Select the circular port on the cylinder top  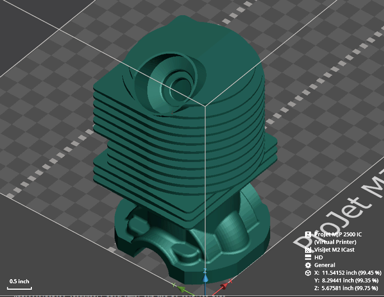[171, 82]
